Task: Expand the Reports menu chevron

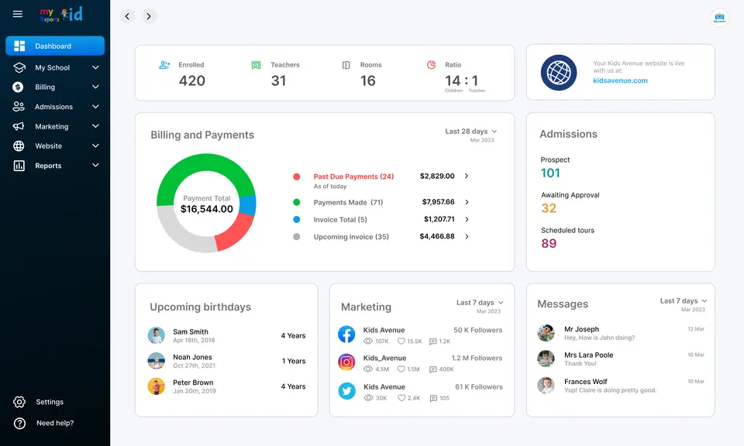Action: [x=95, y=165]
